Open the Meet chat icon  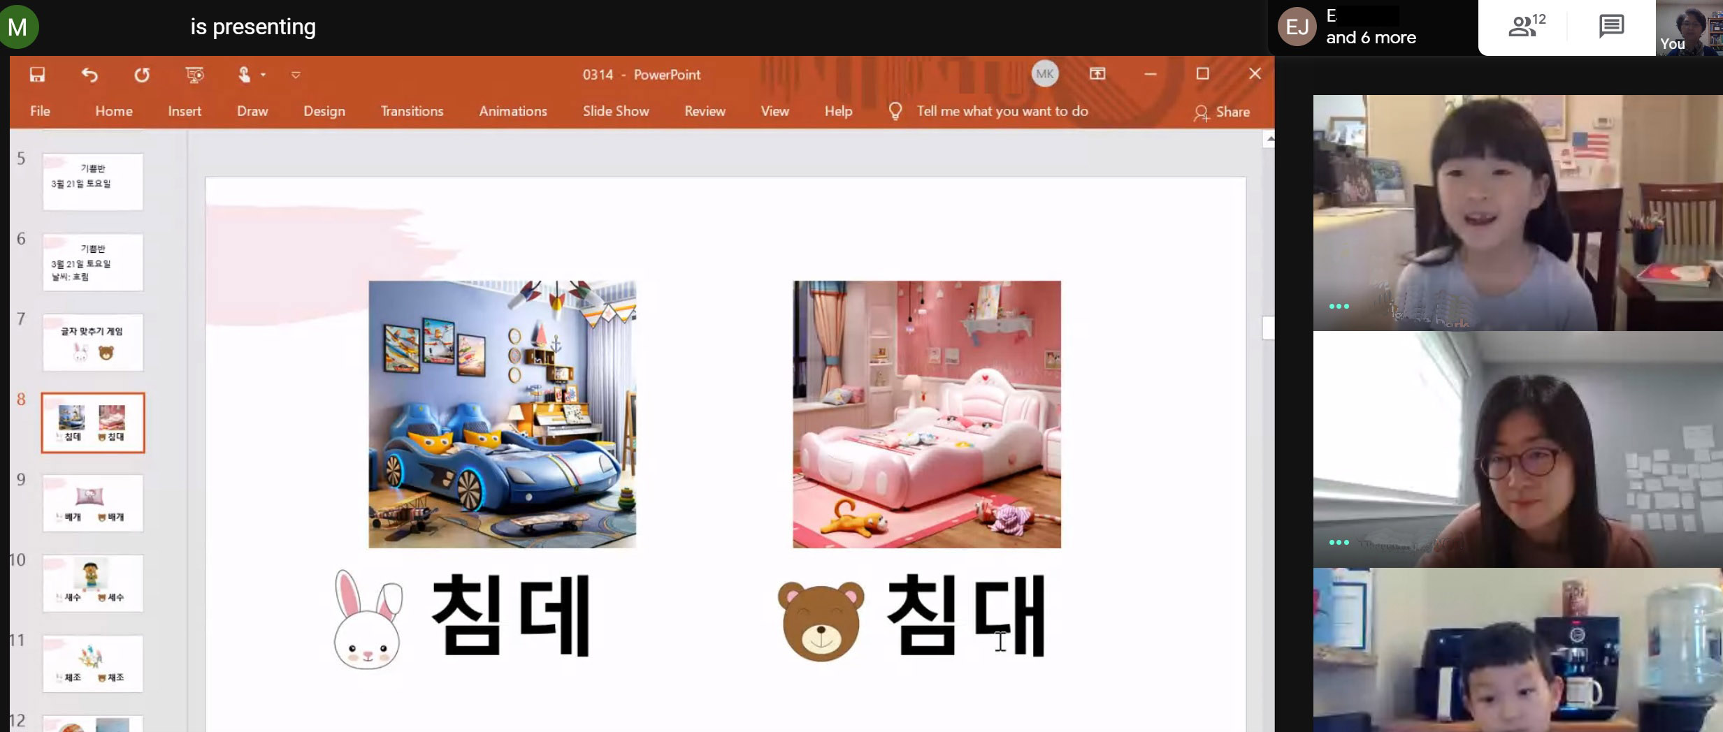tap(1611, 27)
